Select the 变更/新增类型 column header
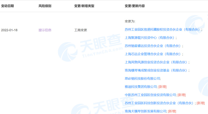 84,6
